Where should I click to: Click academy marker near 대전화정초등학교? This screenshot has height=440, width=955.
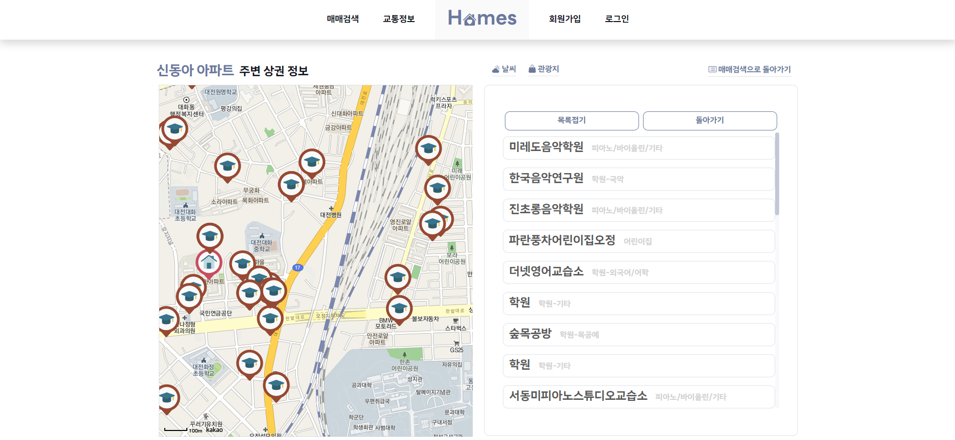[250, 364]
